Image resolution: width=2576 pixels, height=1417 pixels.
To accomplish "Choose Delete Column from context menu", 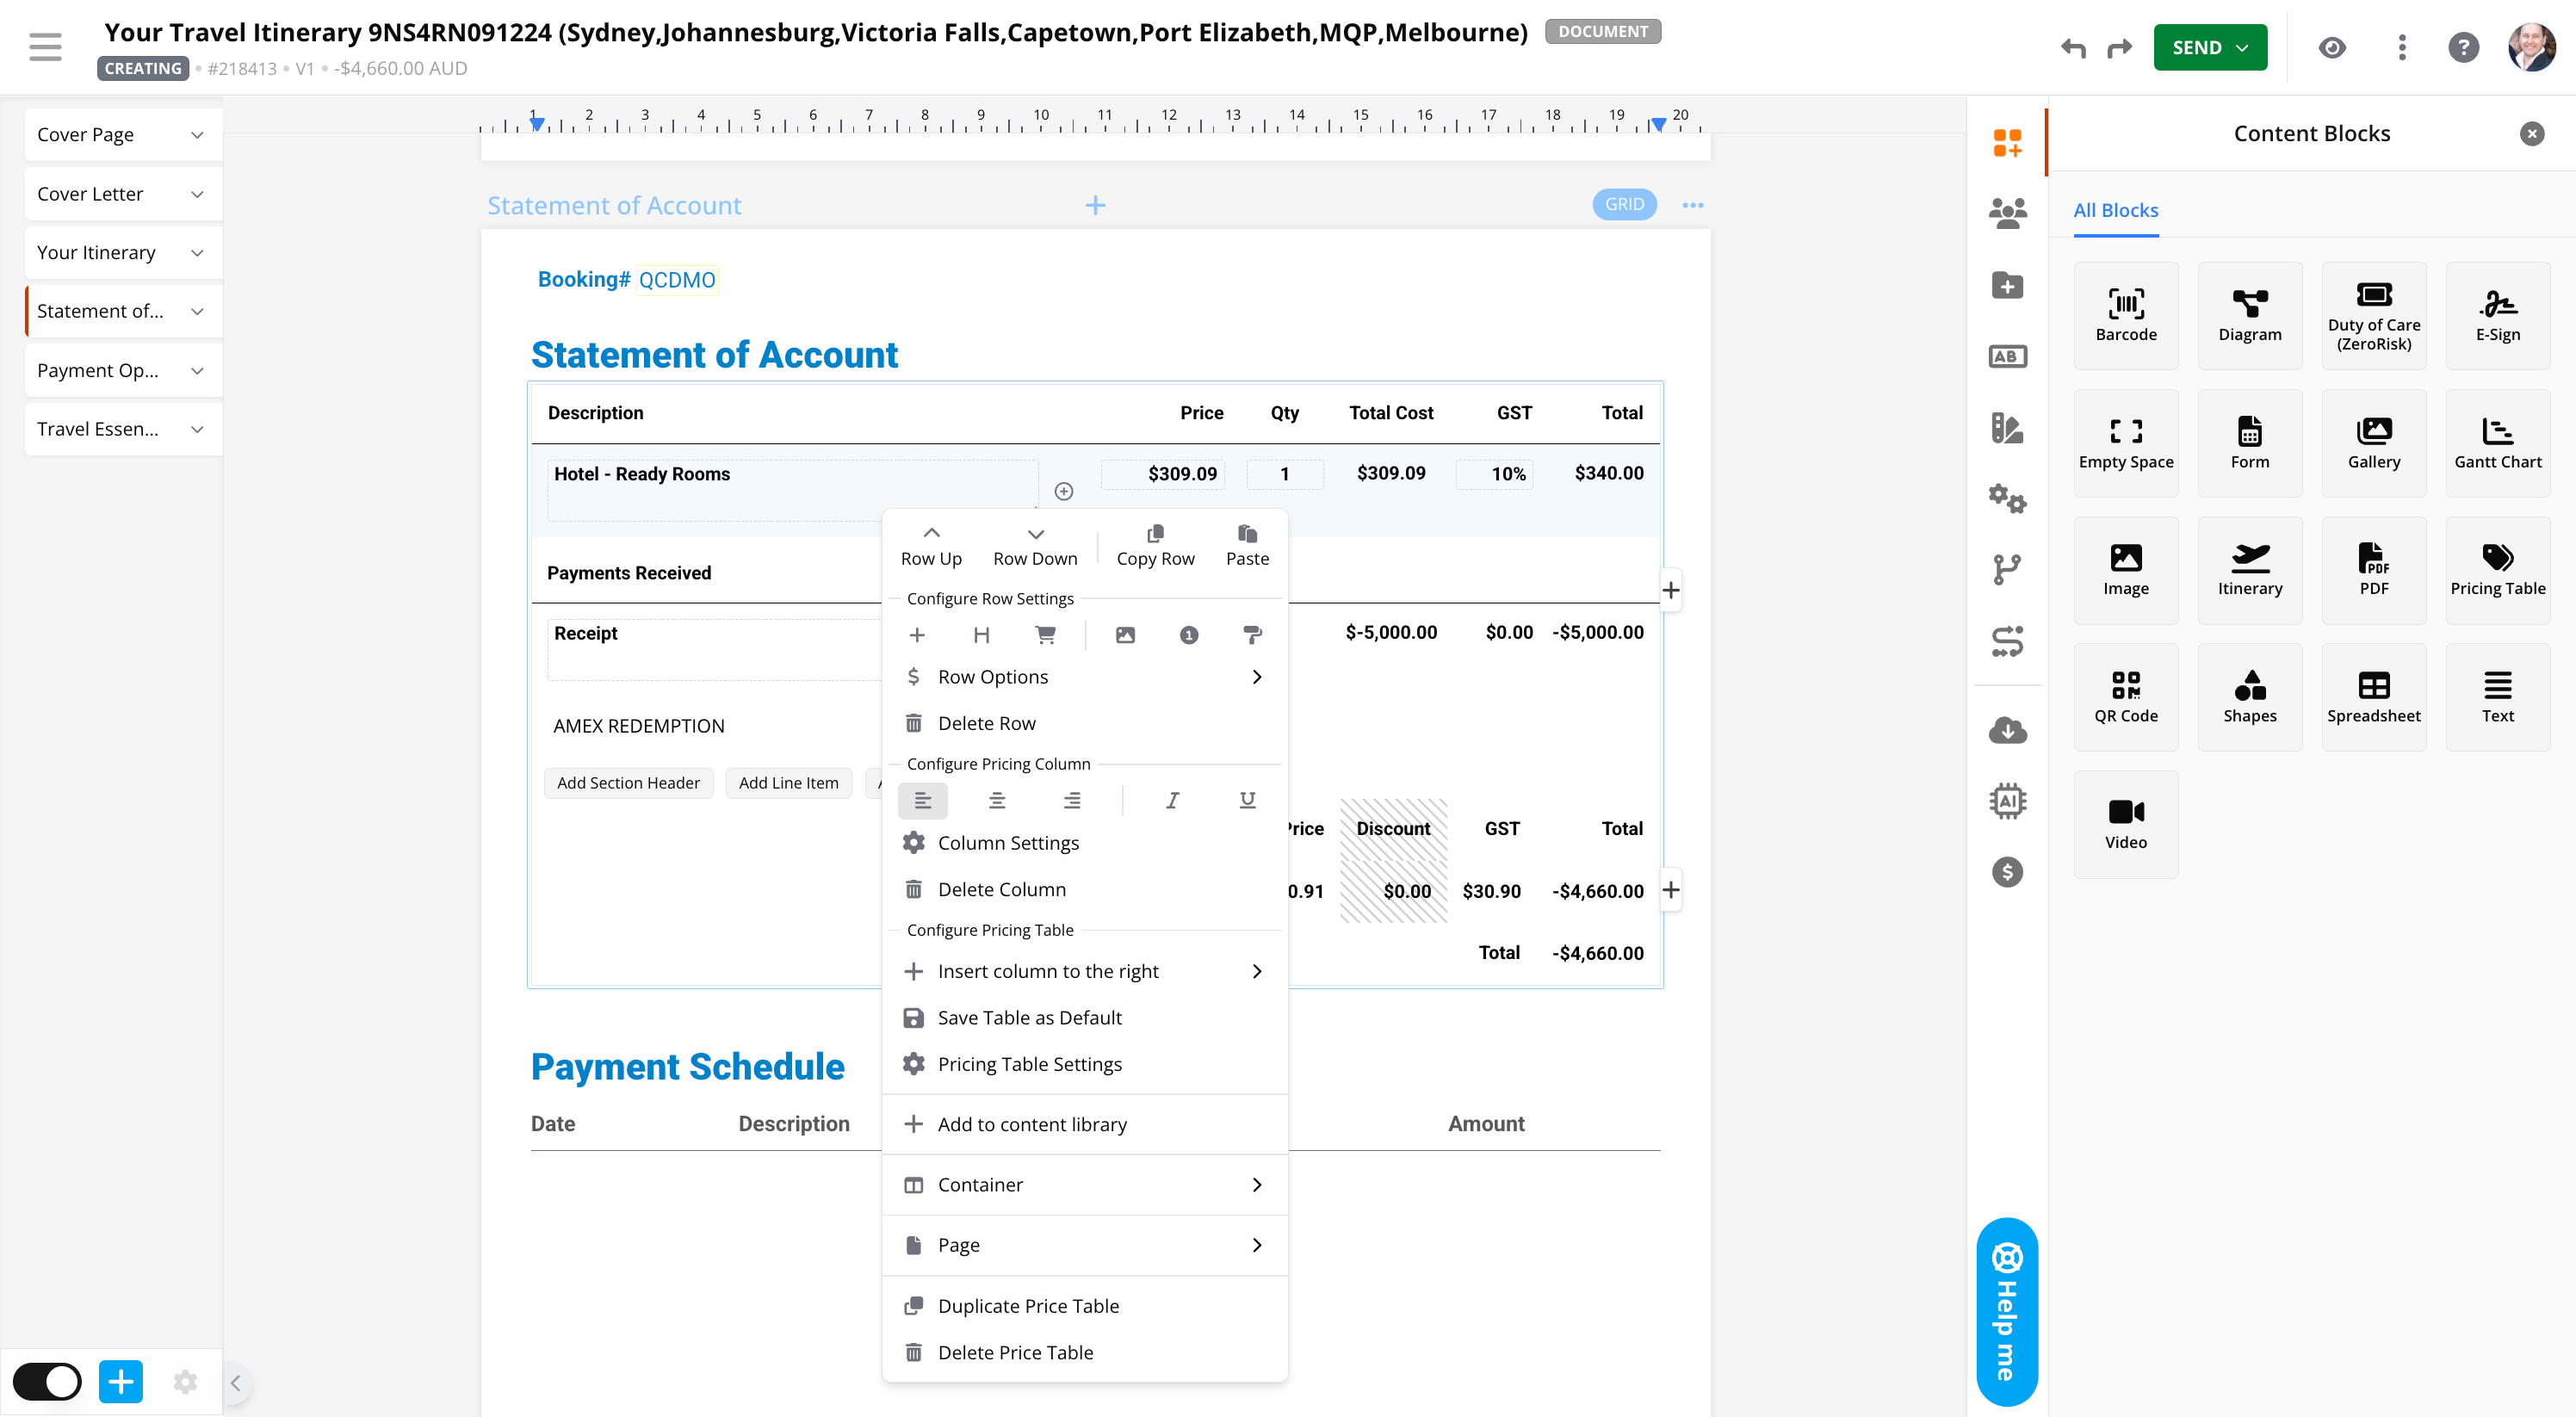I will [1001, 889].
